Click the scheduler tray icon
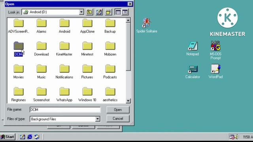Screen dimensions: 253x142 pyautogui.click(x=232, y=137)
